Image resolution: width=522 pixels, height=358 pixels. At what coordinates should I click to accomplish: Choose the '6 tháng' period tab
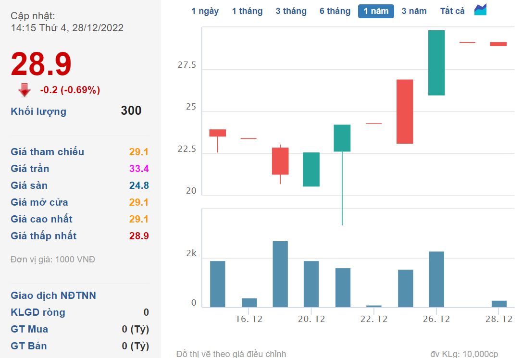click(x=335, y=11)
